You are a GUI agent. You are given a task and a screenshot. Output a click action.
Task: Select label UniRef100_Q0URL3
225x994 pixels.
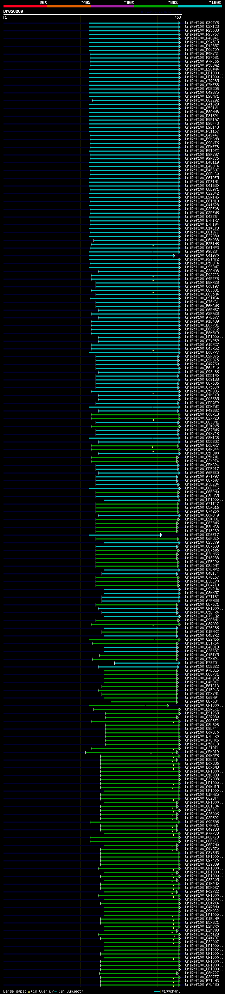(202, 414)
